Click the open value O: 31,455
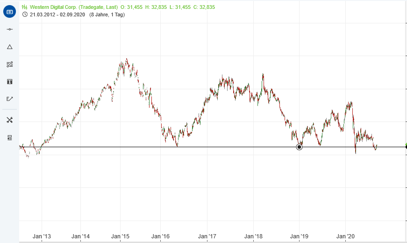 pyautogui.click(x=132, y=7)
